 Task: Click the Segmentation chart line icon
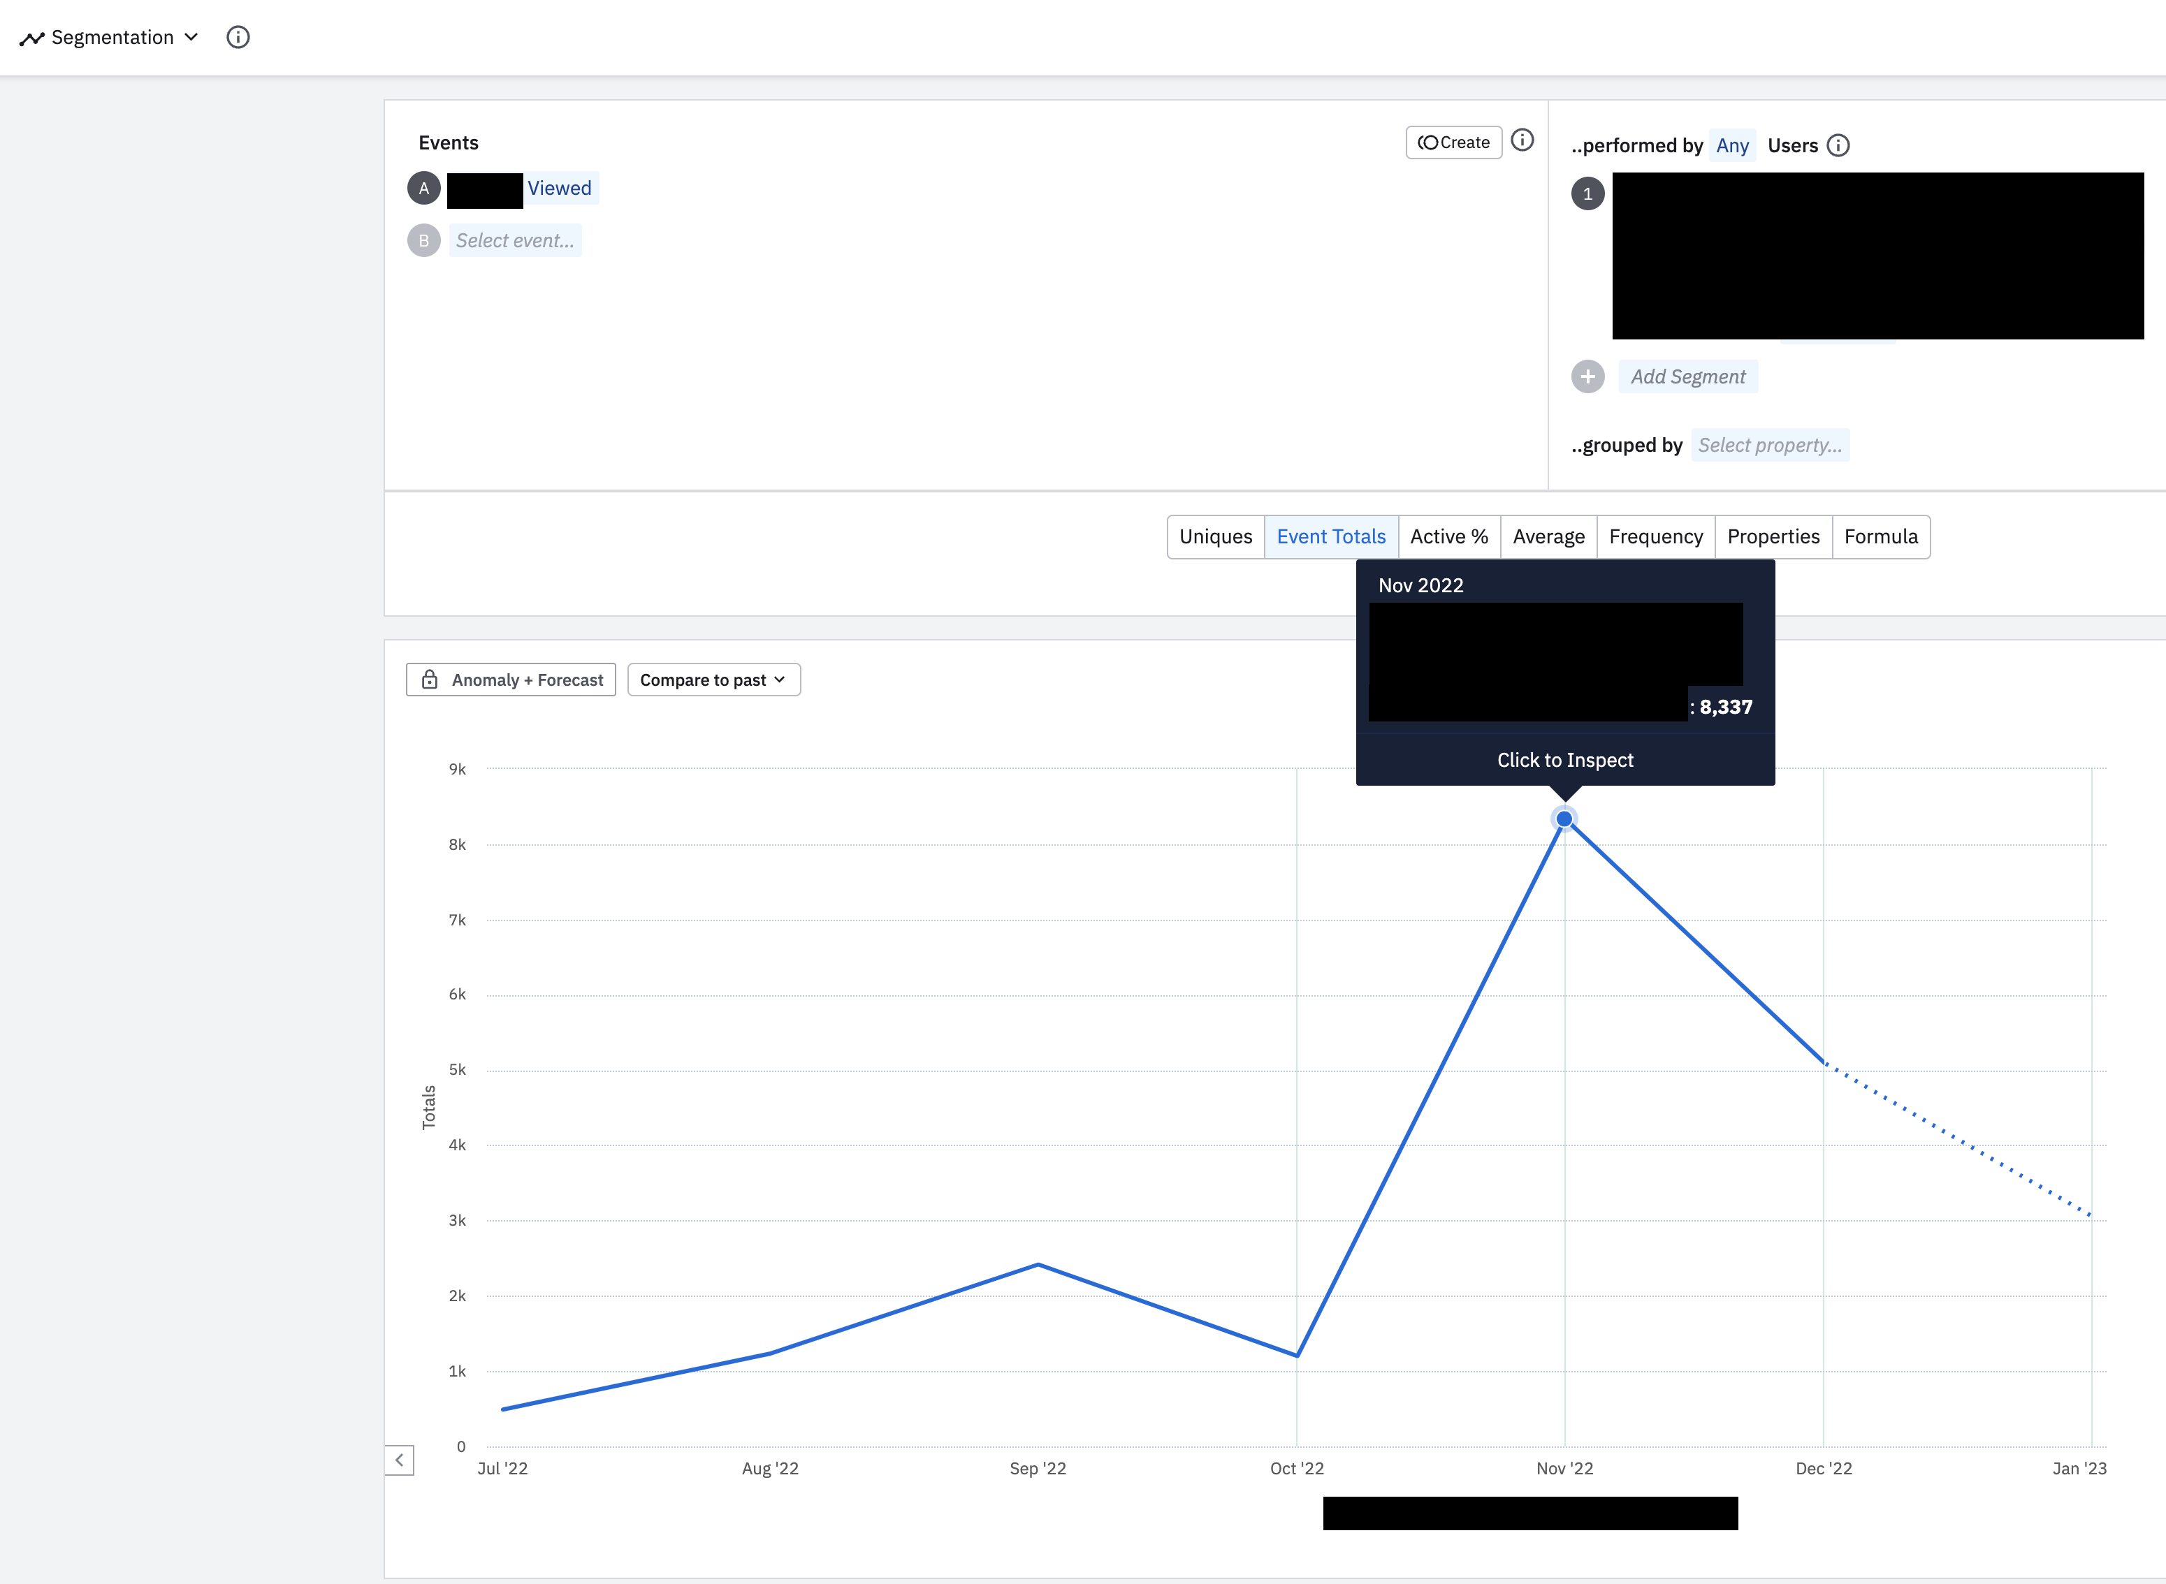31,38
